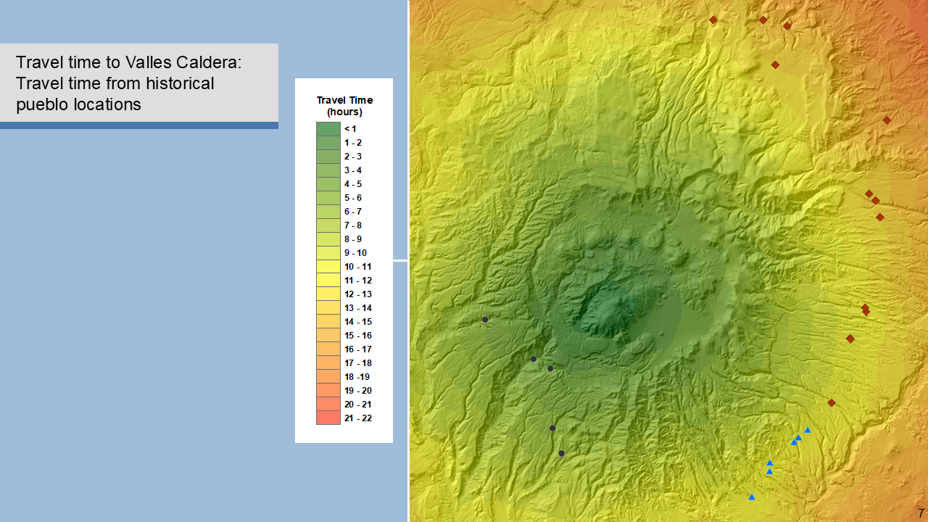928x522 pixels.
Task: Click the '21 - 22' legend label text
Action: (358, 418)
